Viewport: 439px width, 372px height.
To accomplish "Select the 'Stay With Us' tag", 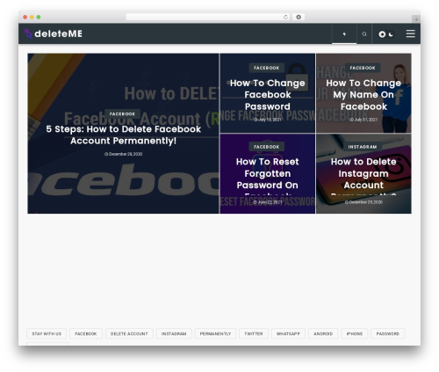I will (47, 333).
